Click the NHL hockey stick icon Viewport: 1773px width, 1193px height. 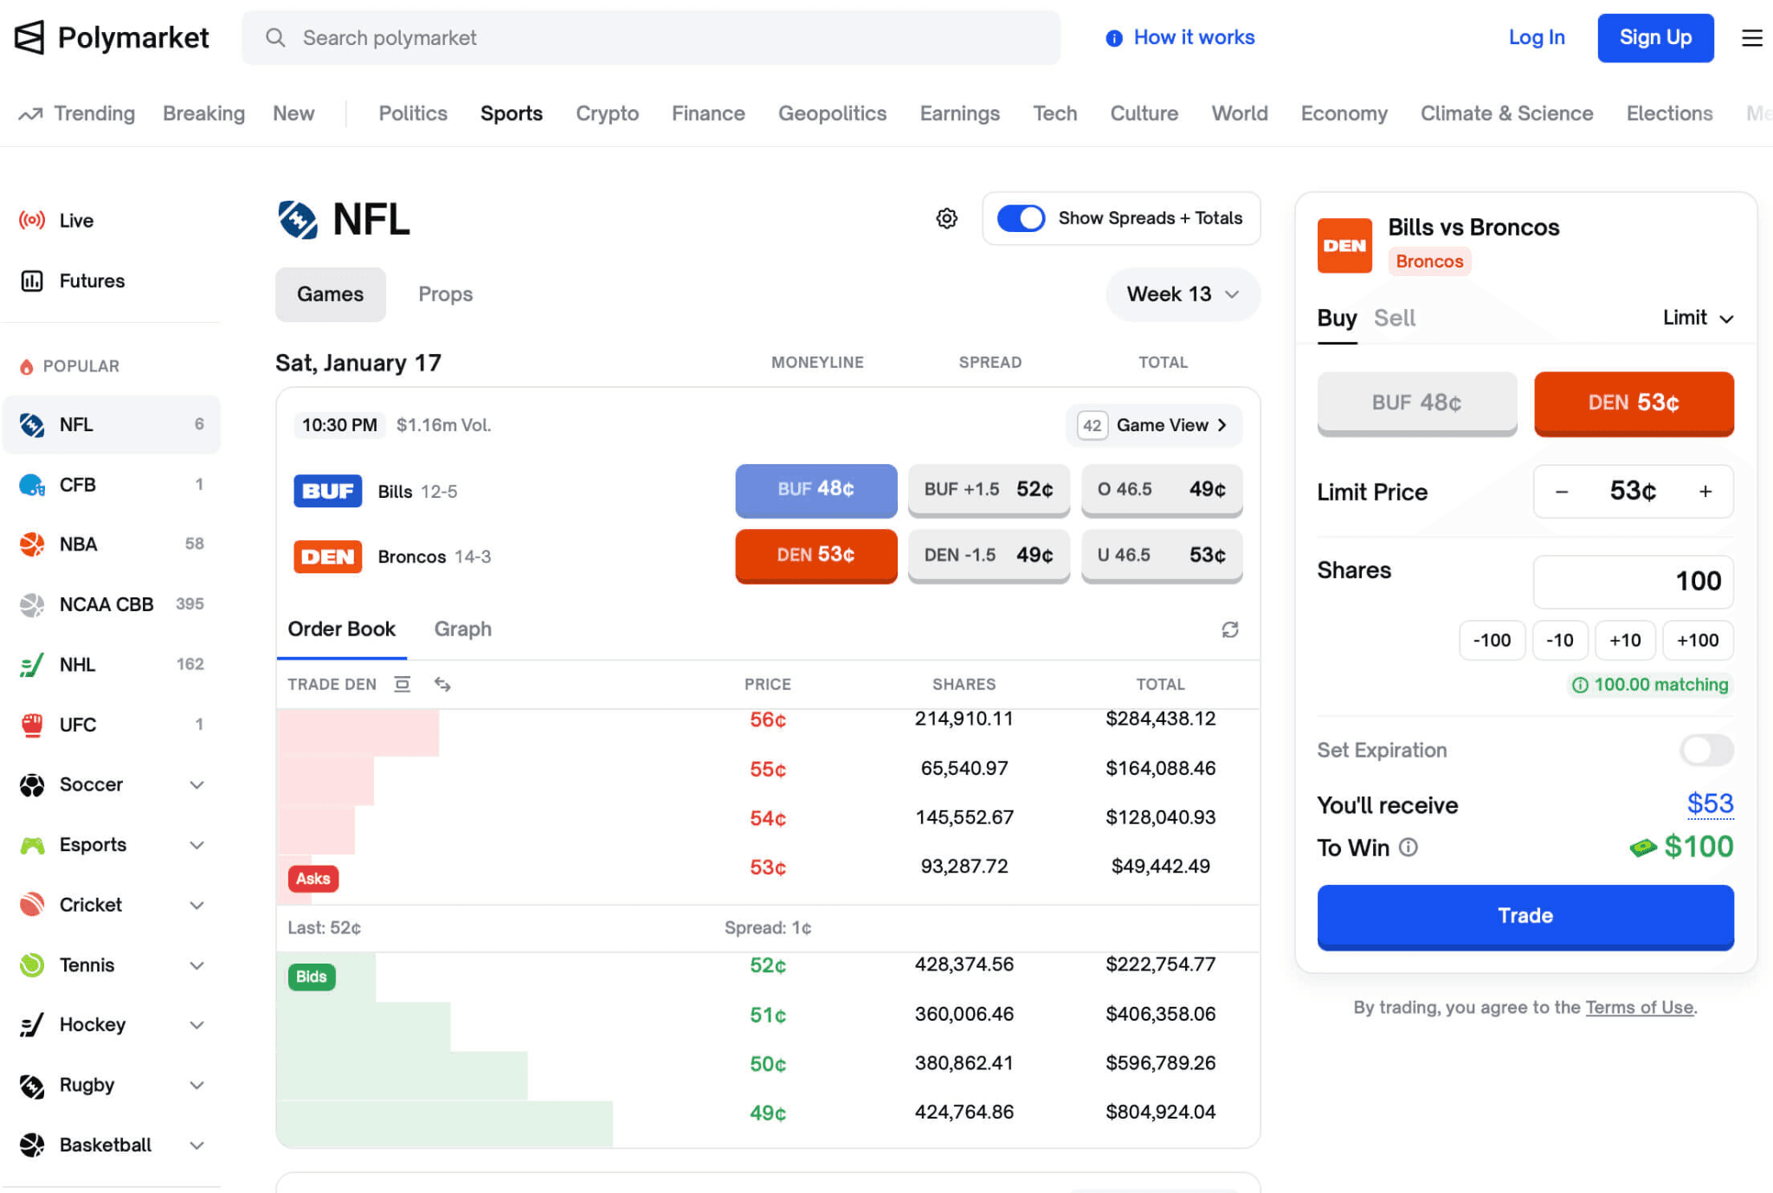click(x=32, y=665)
